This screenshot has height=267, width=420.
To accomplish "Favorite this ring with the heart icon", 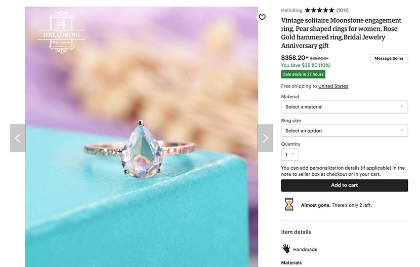I will click(x=262, y=17).
